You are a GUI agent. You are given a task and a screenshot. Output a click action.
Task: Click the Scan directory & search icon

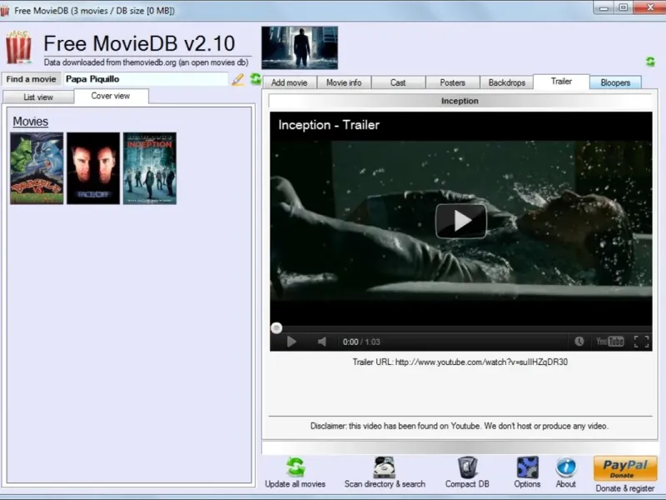(x=385, y=467)
